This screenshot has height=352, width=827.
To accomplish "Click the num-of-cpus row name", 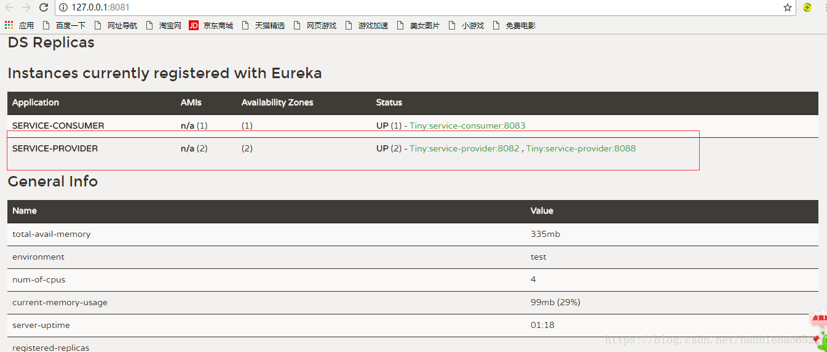I will tap(38, 279).
